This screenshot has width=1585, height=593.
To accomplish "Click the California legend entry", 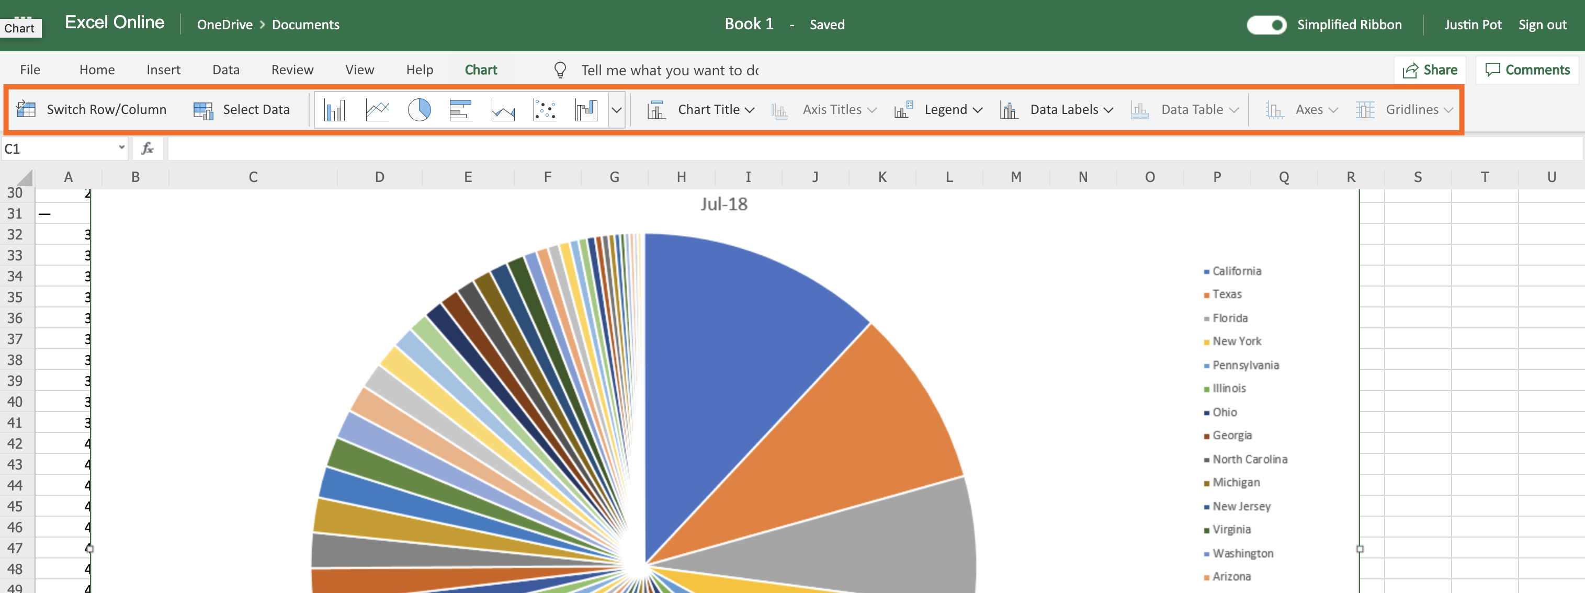I will 1232,271.
